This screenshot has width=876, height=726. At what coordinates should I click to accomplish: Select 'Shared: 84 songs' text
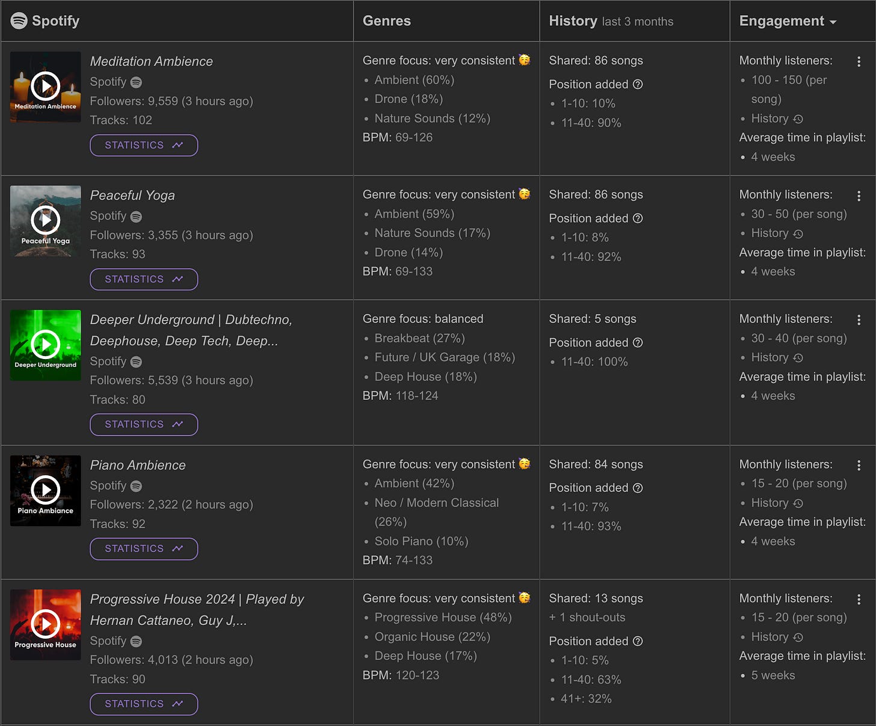[x=596, y=464]
